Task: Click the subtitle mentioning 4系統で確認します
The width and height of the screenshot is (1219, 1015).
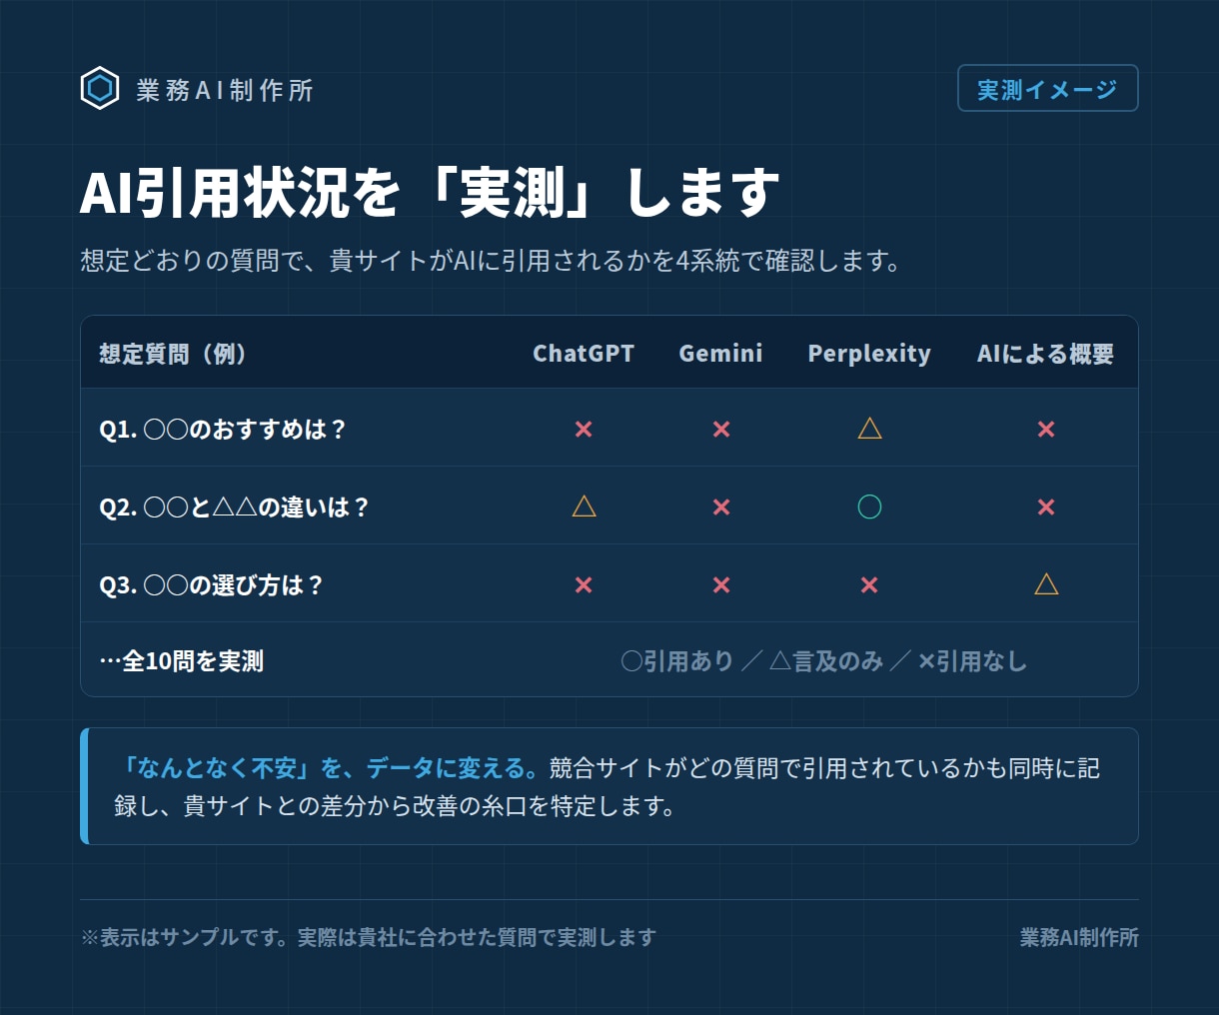Action: [493, 261]
